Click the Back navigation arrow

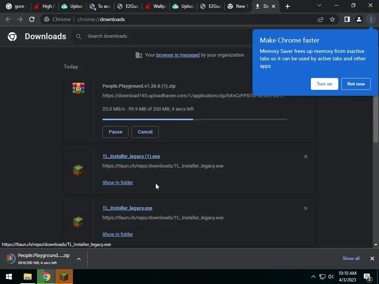pos(8,19)
